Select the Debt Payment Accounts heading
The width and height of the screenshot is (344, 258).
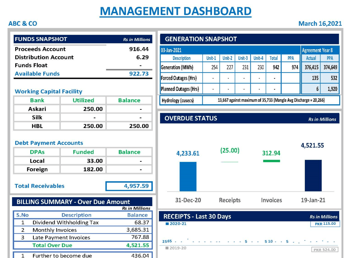coord(49,143)
